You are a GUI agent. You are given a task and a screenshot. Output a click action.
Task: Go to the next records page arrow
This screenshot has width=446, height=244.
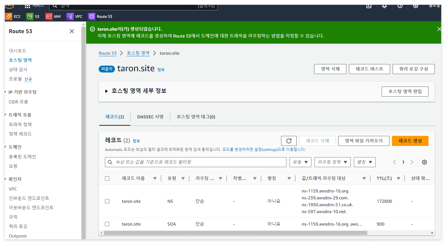[412, 162]
